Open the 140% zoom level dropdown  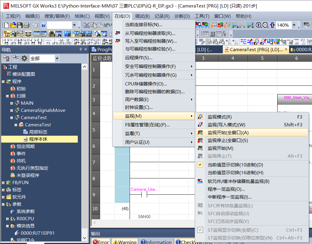pyautogui.click(x=294, y=25)
